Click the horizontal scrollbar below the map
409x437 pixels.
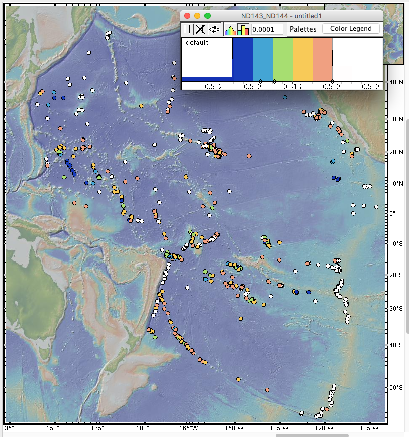(x=312, y=435)
